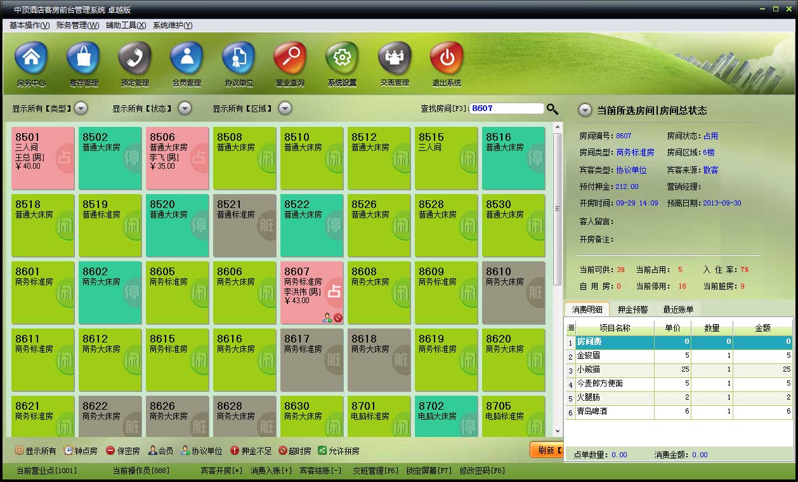The image size is (798, 482).
Task: Open 系统设置 system settings
Action: click(342, 63)
